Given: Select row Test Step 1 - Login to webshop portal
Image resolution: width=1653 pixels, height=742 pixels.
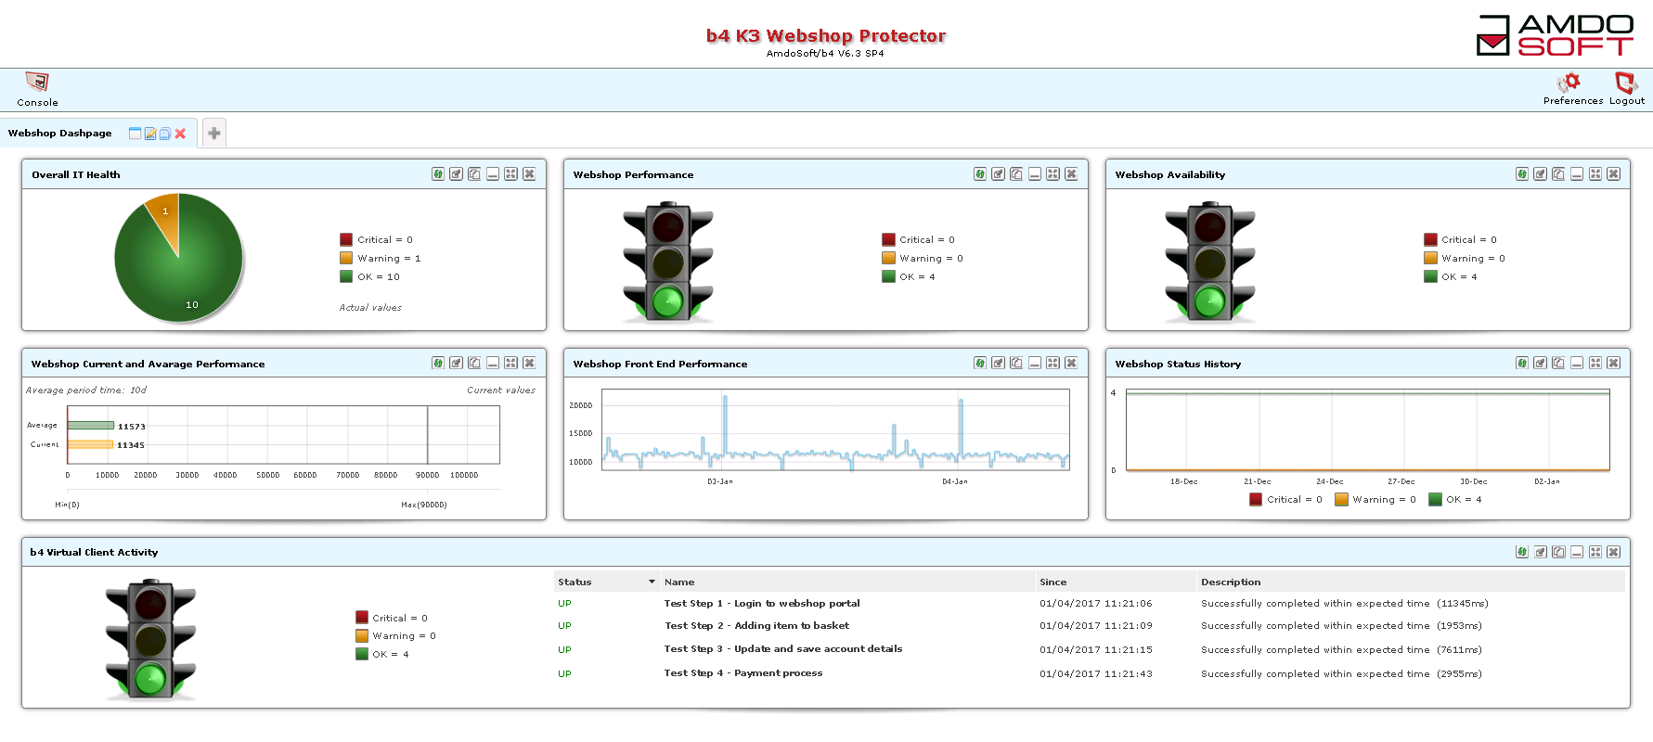Looking at the screenshot, I should [x=1090, y=603].
